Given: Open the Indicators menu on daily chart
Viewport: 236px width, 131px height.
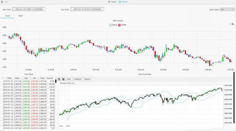Looking at the screenshot, I should click(78, 79).
